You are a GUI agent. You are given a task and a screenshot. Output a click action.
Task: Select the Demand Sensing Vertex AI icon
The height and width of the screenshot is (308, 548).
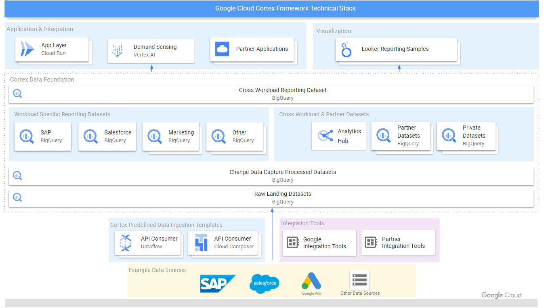[118, 50]
